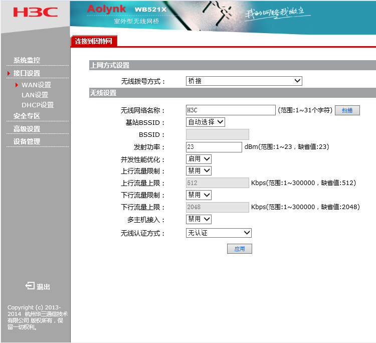Click the 下行流量上限 field showing 2048

click(x=218, y=207)
